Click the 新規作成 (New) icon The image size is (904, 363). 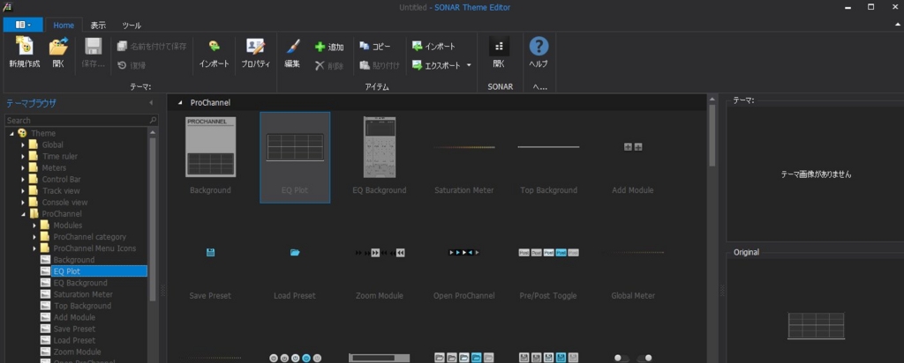(24, 48)
